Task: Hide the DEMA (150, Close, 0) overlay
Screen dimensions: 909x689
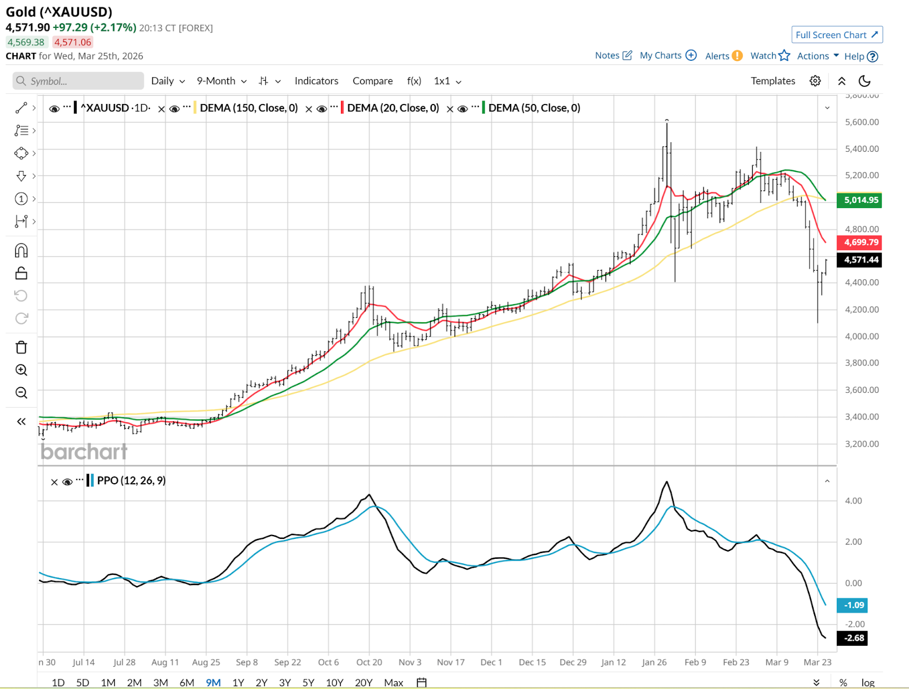Action: [x=174, y=109]
